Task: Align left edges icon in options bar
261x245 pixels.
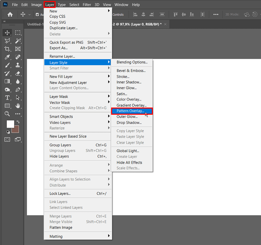Action: pyautogui.click(x=135, y=15)
